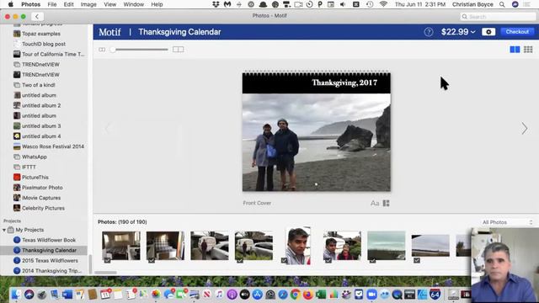Viewport: 539px width, 303px height.
Task: Click the large-page zoom-in icon
Action: (178, 50)
